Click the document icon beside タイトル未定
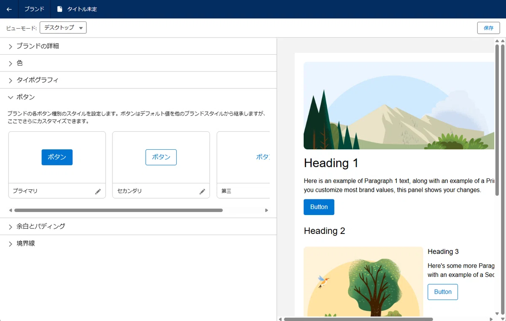Viewport: 506px width, 321px height. pyautogui.click(x=59, y=9)
